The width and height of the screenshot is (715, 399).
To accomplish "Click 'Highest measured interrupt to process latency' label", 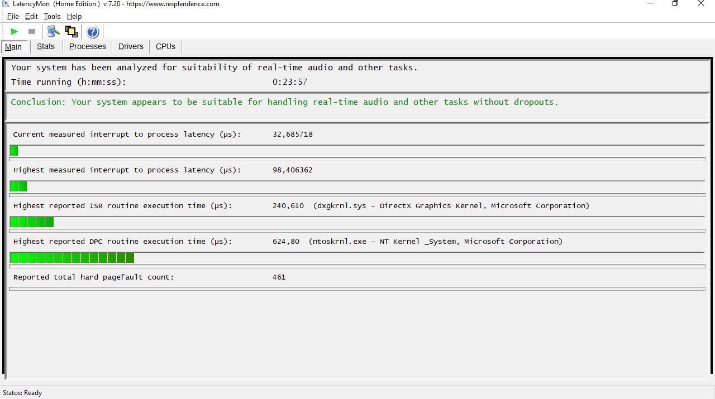I will coord(127,170).
